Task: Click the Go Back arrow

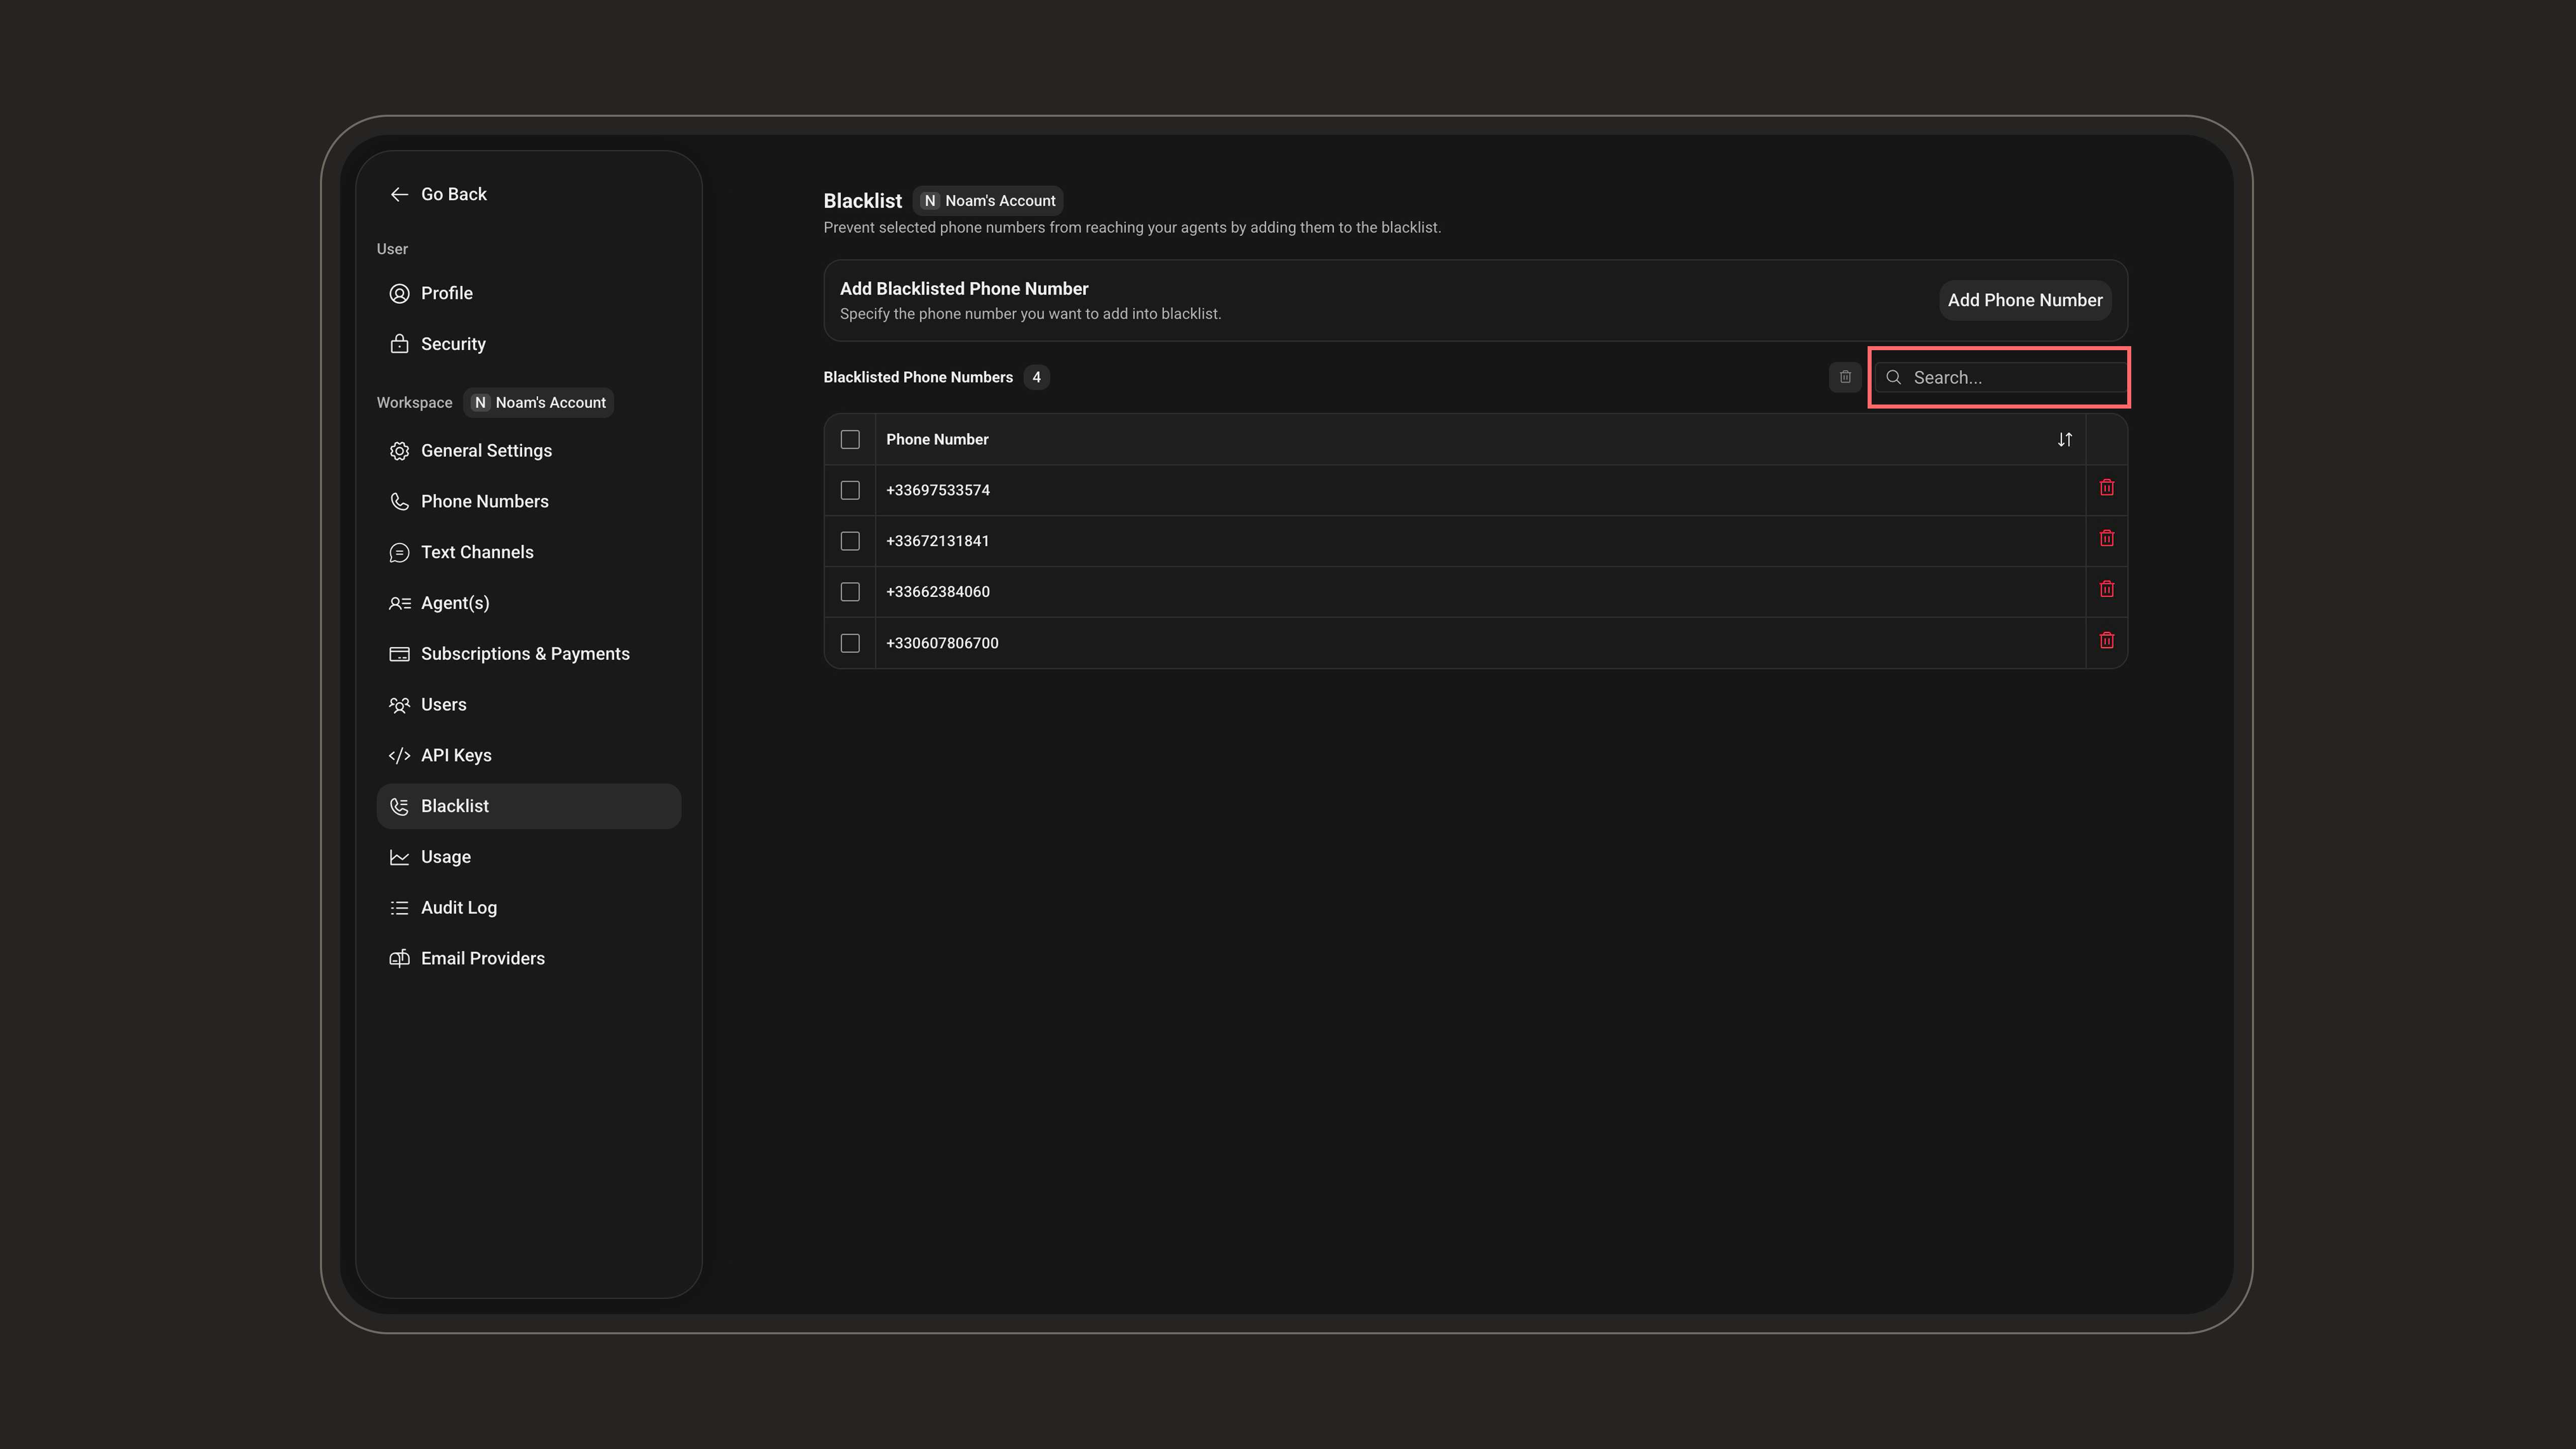Action: click(x=399, y=194)
